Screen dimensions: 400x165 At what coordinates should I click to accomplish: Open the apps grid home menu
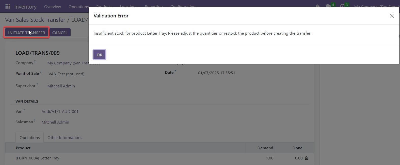[x=8, y=6]
